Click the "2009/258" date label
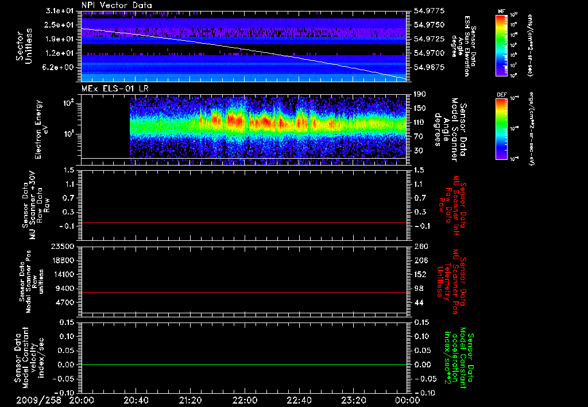 (38, 400)
